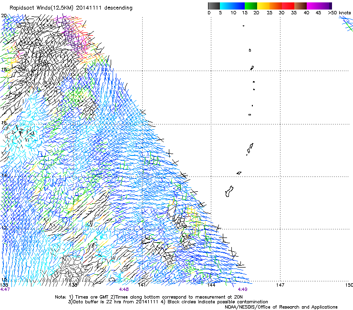
Task: Click the magenta-purple 40–50 knots legend segment
Action: [x=319, y=6]
